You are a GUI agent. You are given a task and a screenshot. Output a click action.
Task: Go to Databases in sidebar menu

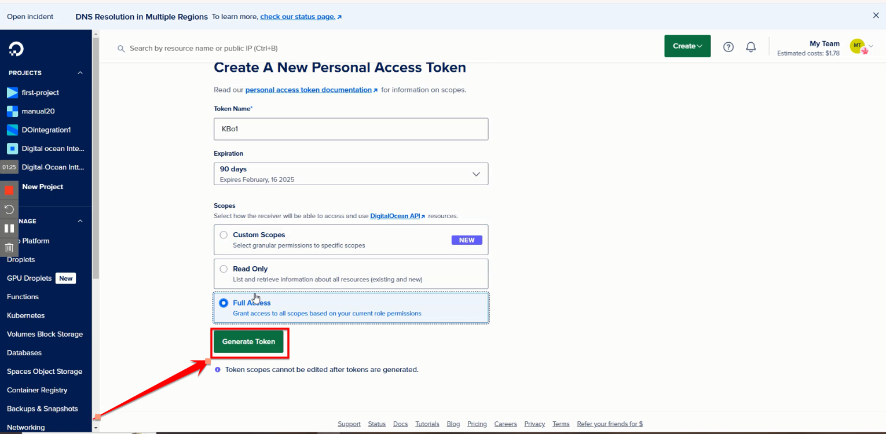[24, 353]
